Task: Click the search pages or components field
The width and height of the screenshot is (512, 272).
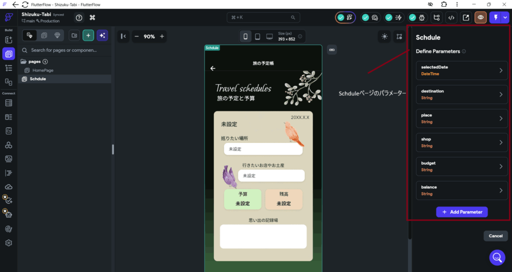Action: (x=64, y=50)
